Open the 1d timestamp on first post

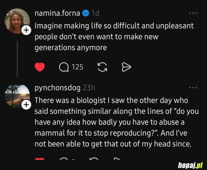95,13
